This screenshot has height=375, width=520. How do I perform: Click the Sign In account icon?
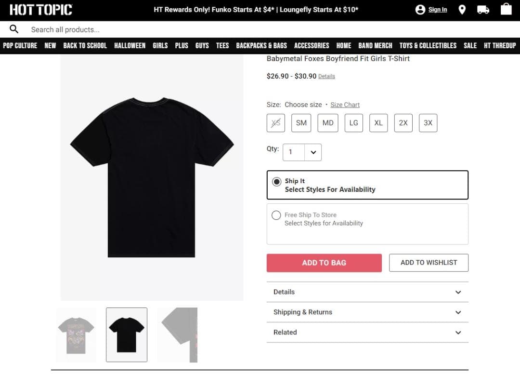421,9
